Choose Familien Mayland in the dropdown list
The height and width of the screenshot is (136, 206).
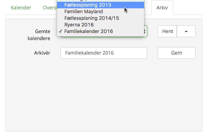point(101,11)
